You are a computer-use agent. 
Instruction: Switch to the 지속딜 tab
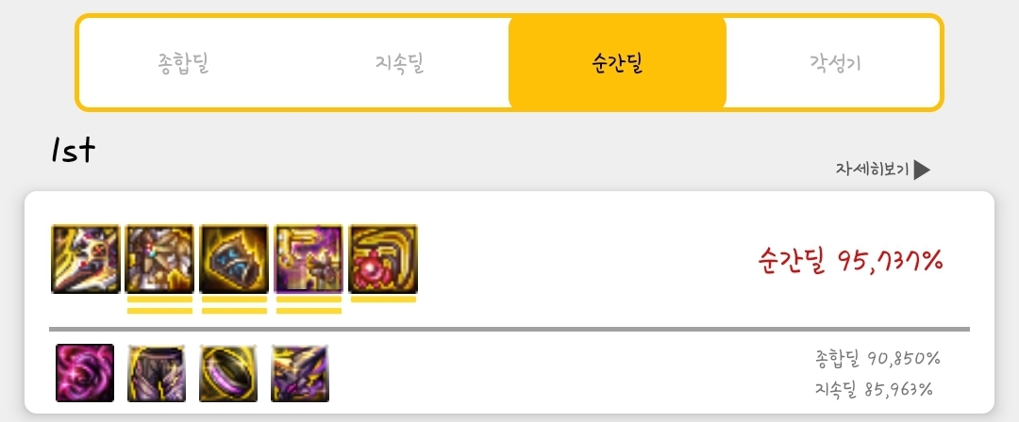[x=400, y=64]
